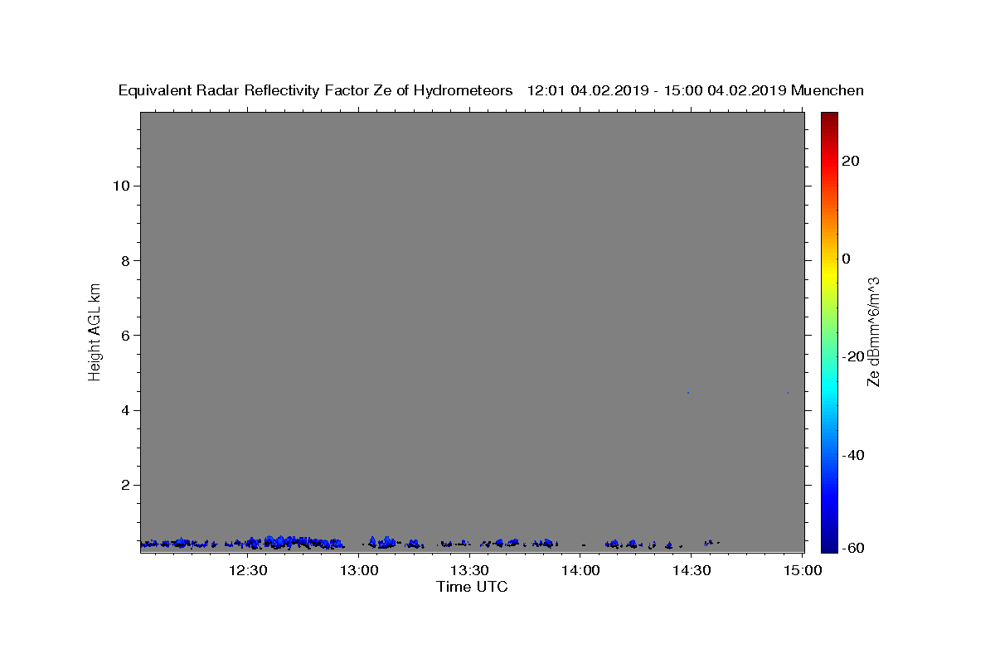Click the blue echo cluster just after 13:00
The height and width of the screenshot is (663, 995).
(383, 542)
